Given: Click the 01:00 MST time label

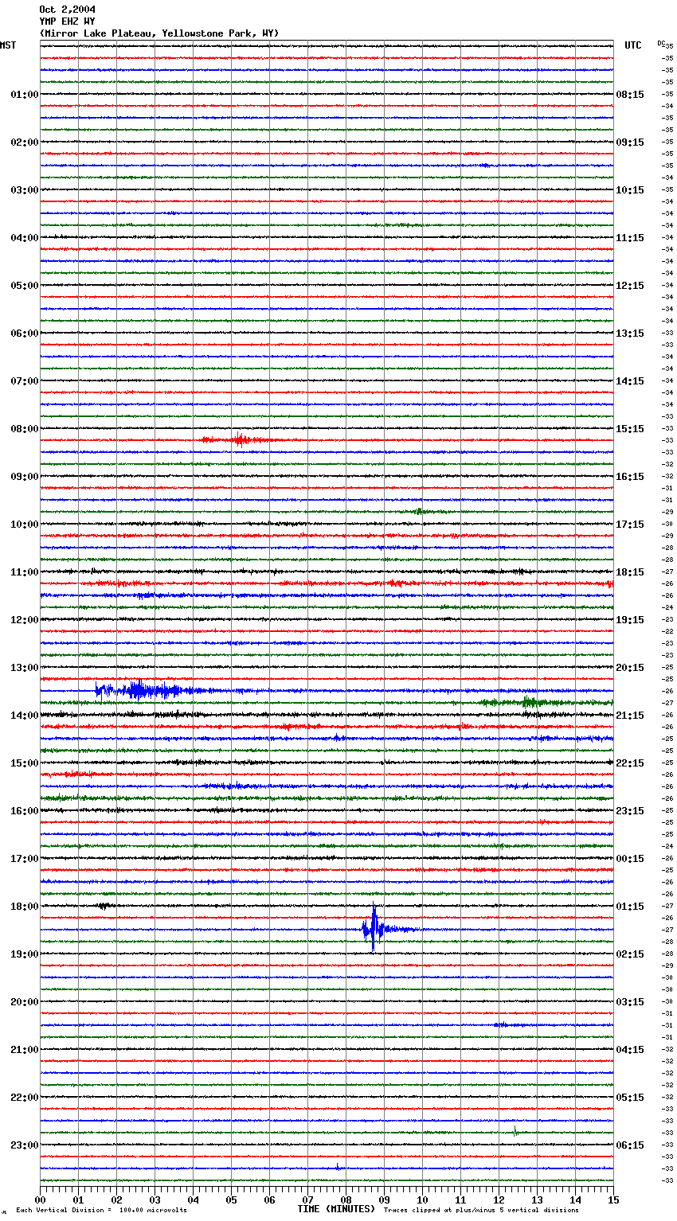Looking at the screenshot, I should (x=24, y=95).
